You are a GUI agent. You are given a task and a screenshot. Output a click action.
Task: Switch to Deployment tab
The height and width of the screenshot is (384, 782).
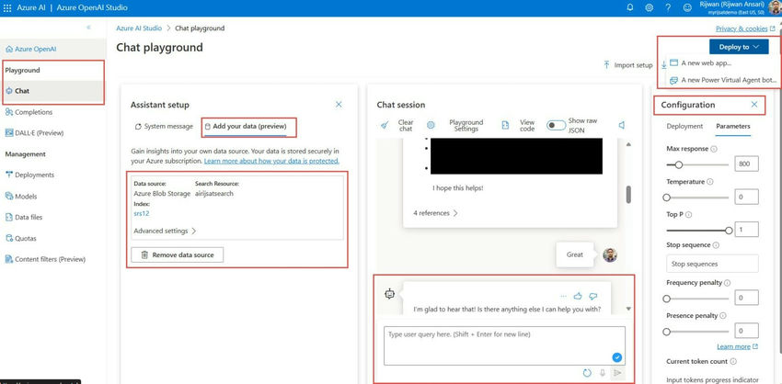click(684, 127)
